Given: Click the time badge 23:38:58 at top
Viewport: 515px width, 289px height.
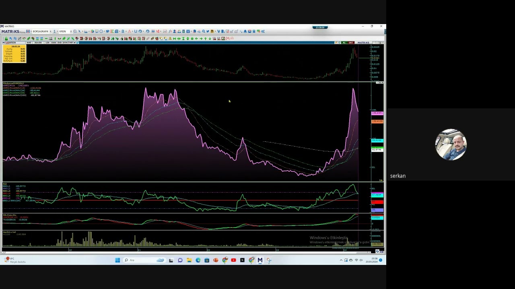Looking at the screenshot, I should [320, 27].
